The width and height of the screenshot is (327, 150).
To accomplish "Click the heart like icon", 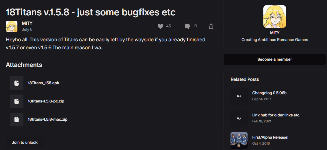I will tap(161, 26).
